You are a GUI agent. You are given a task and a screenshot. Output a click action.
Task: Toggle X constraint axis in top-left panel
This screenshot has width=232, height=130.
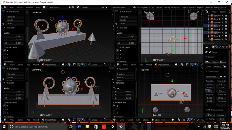(x=4, y=51)
